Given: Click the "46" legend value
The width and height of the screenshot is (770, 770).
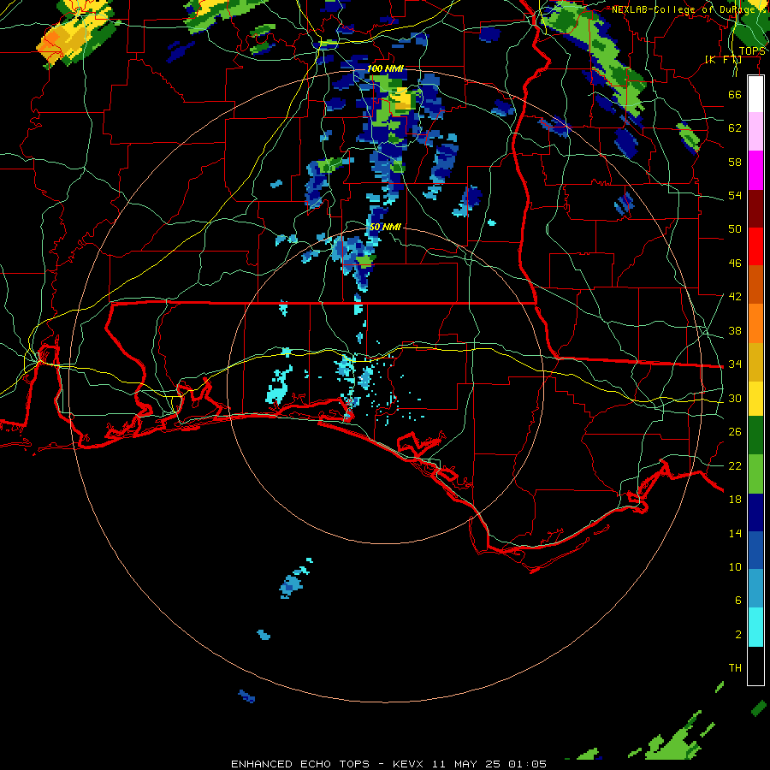Looking at the screenshot, I should point(735,264).
